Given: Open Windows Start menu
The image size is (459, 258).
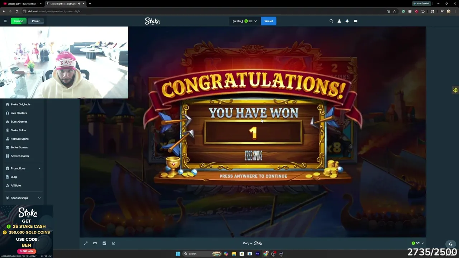Looking at the screenshot, I should pos(178,254).
